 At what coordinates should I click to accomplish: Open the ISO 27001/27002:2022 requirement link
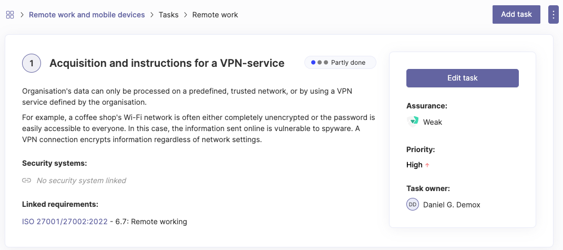tap(65, 222)
